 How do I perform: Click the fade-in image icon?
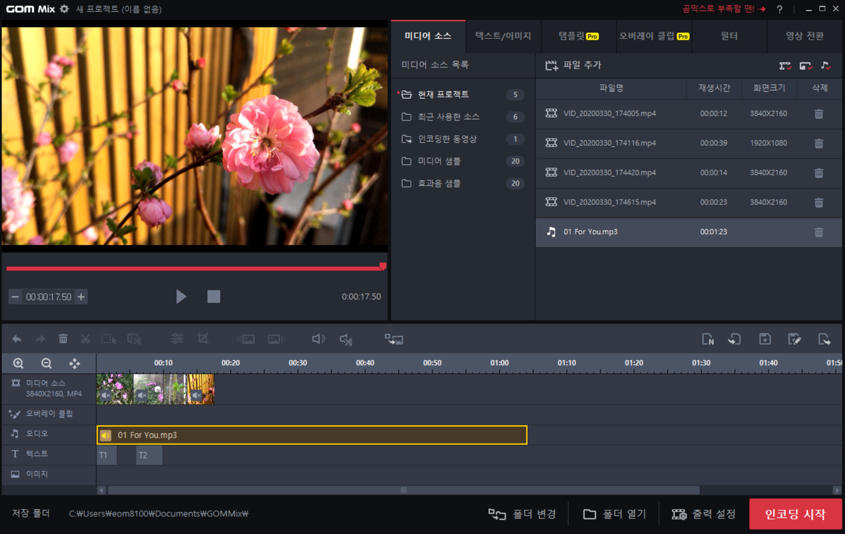(246, 339)
